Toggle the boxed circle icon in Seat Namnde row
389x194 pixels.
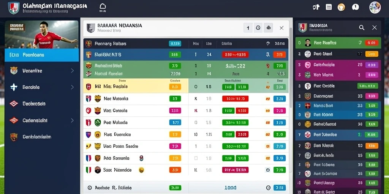pyautogui.click(x=268, y=170)
